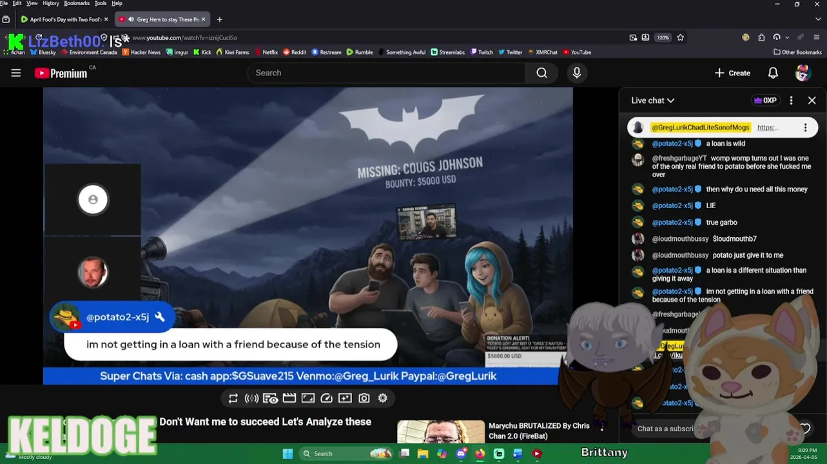Close the April Fool's Day tab
827x464 pixels.
tap(106, 19)
